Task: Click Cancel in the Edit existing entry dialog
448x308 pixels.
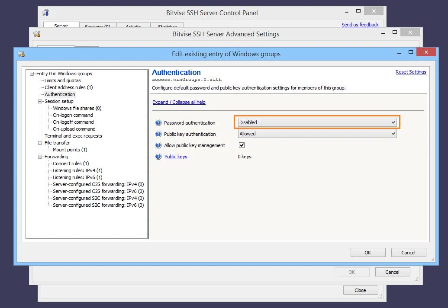Action: click(x=408, y=253)
